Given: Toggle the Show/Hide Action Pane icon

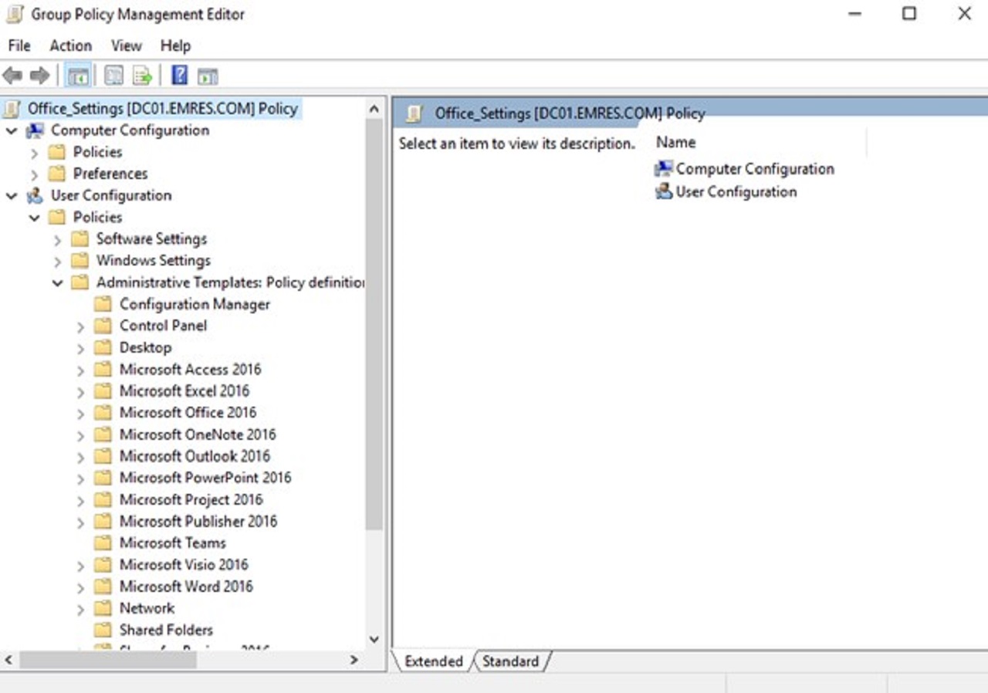Looking at the screenshot, I should point(208,76).
